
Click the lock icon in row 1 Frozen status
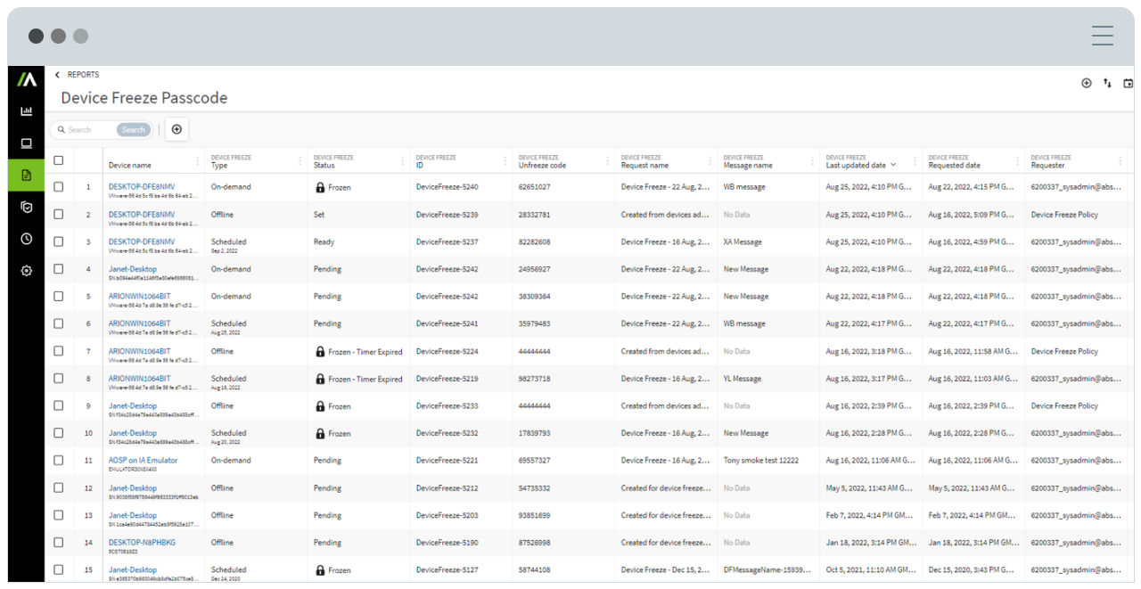pos(320,187)
